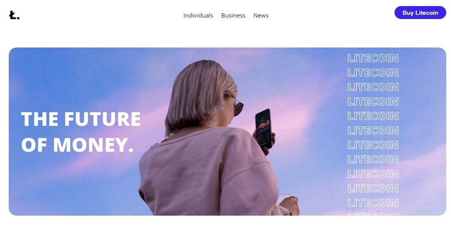Click the letter B in Buy Litecoin
Image resolution: width=451 pixels, height=235 pixels.
coord(405,13)
